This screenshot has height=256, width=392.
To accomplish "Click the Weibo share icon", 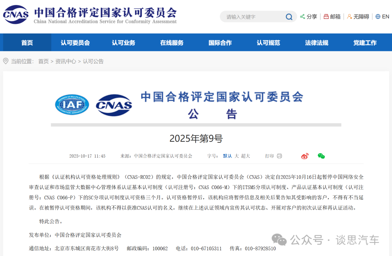I will 304,156.
